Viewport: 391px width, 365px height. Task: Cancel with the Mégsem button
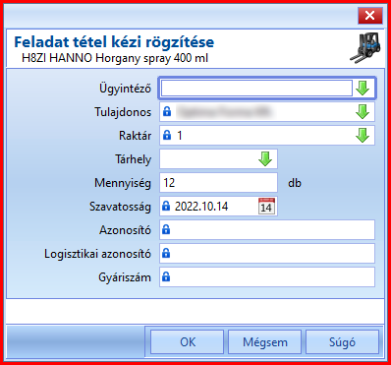pyautogui.click(x=264, y=342)
